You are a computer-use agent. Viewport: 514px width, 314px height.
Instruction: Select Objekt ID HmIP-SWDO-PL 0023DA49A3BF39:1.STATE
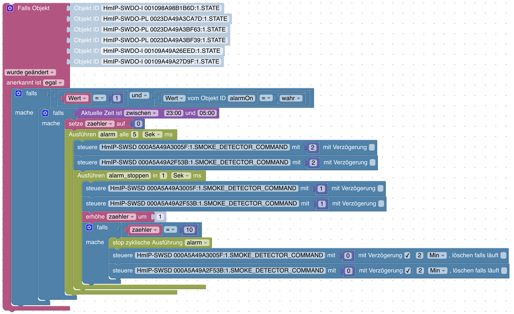tap(164, 40)
